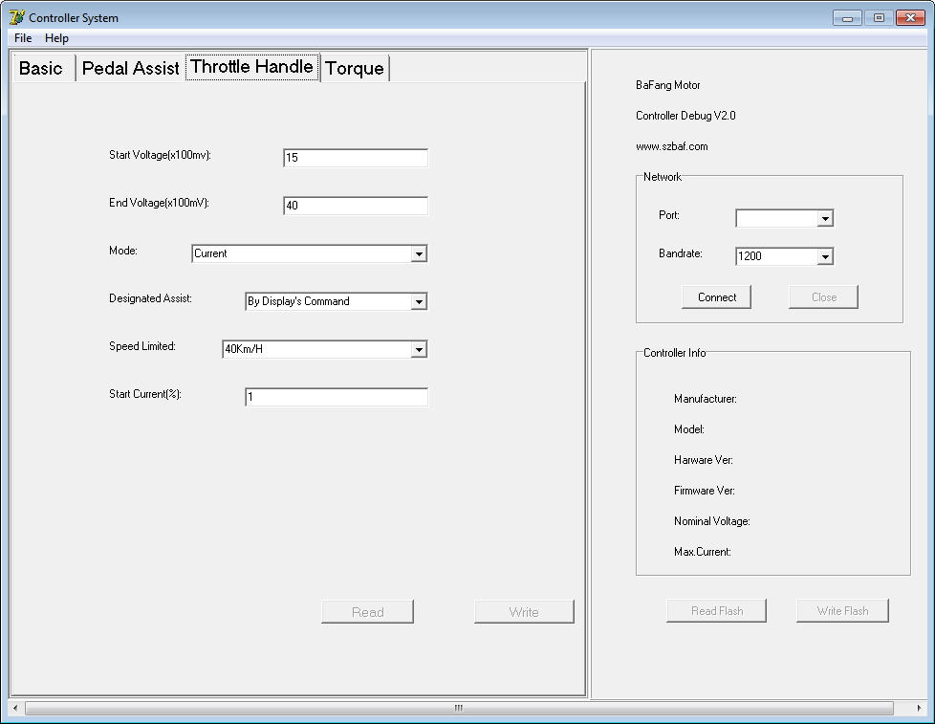
Task: Open the Speed Limited dropdown
Action: [418, 349]
